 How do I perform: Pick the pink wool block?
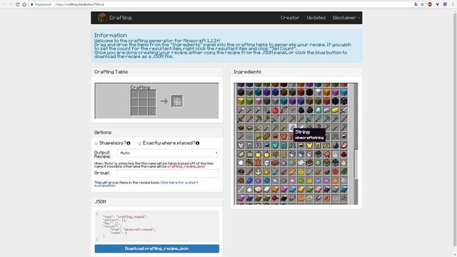point(258,101)
